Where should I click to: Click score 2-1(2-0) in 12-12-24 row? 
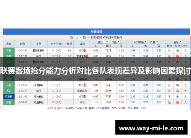[57, 91]
